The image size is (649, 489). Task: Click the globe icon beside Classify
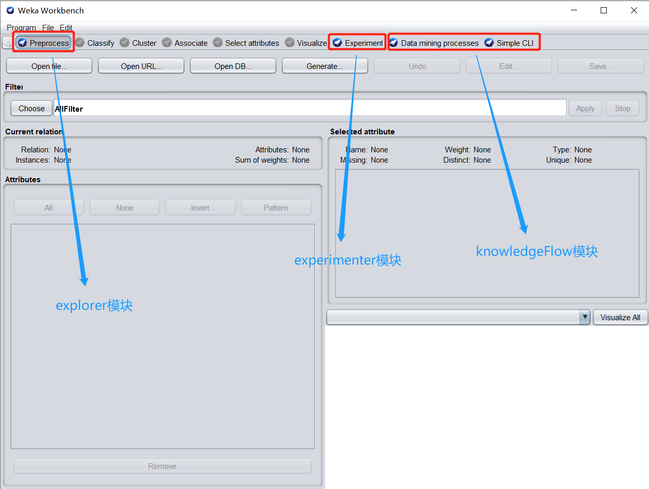(x=80, y=43)
